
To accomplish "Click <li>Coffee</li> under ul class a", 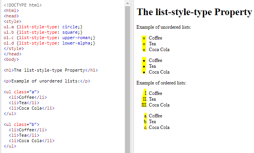I will coord(28,97).
